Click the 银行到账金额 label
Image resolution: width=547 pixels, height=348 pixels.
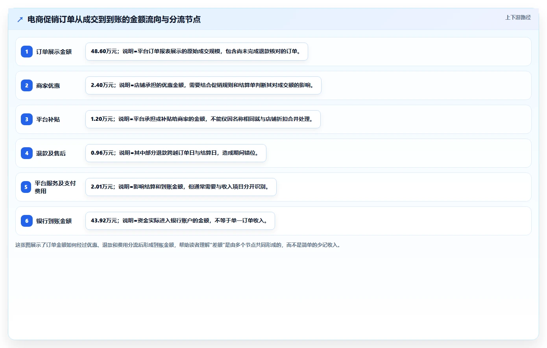(54, 221)
